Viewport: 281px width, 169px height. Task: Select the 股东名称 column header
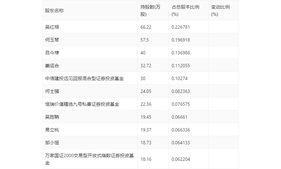[x=54, y=11]
